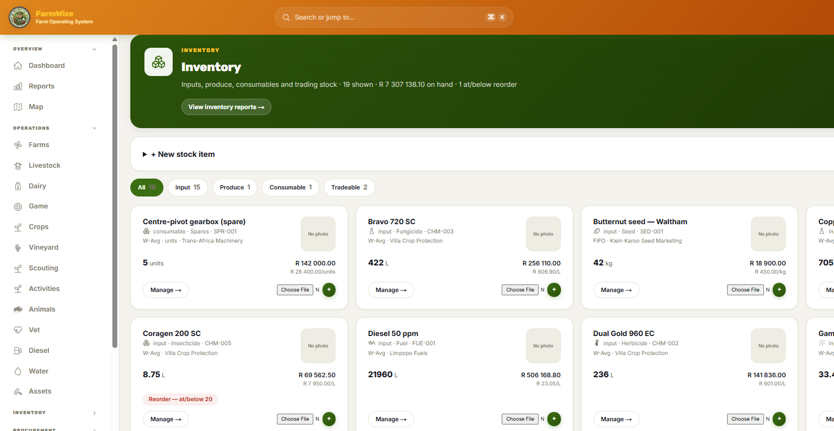Open Vet via the heart icon
The height and width of the screenshot is (431, 834).
[18, 330]
